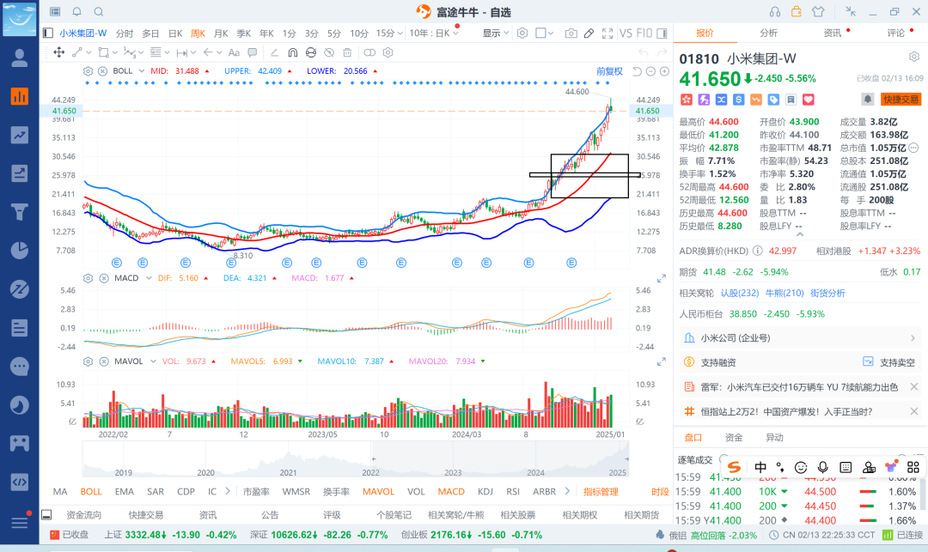Open customer service headset icon
928x552 pixels.
[775, 12]
